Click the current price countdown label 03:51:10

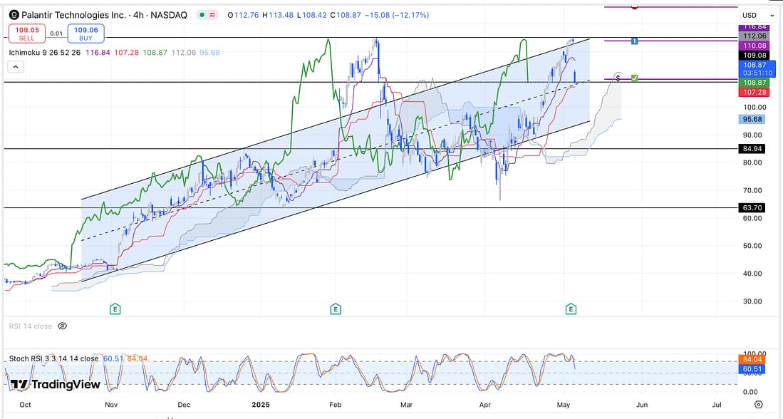pyautogui.click(x=757, y=73)
